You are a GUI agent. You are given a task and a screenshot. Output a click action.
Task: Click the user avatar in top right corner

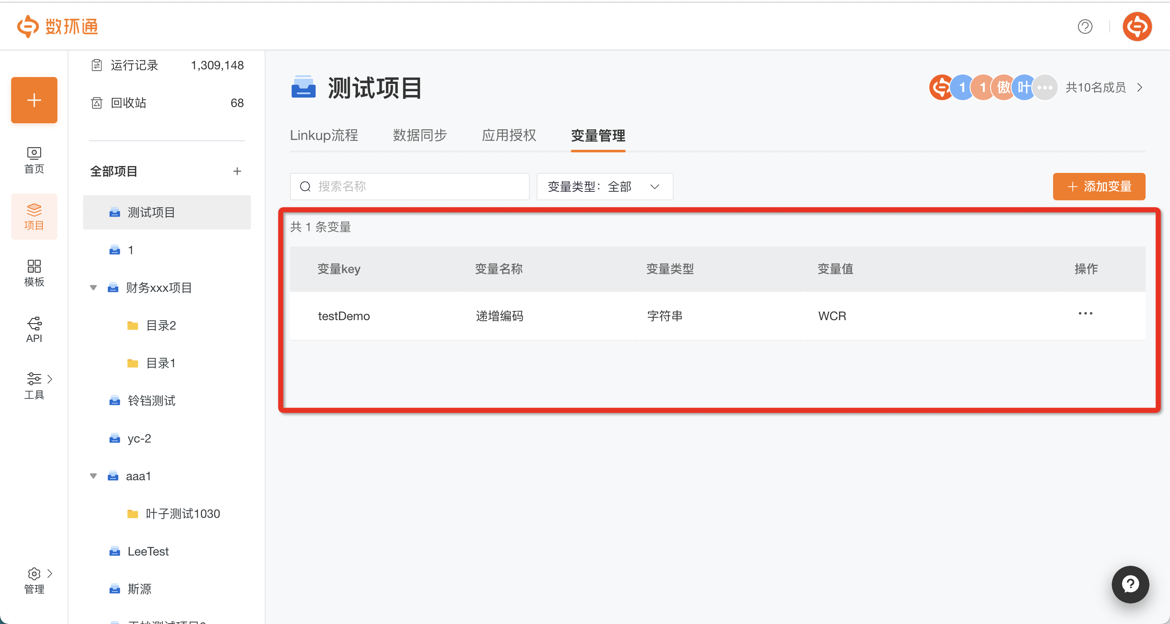point(1137,26)
